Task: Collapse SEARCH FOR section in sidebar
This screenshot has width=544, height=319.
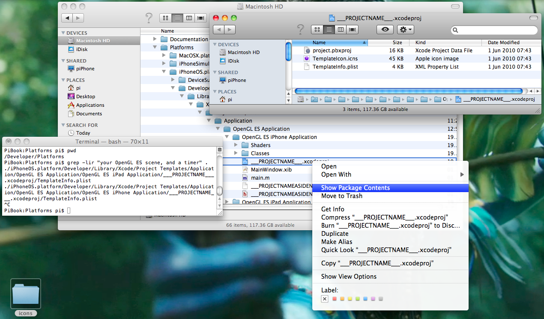Action: click(63, 125)
